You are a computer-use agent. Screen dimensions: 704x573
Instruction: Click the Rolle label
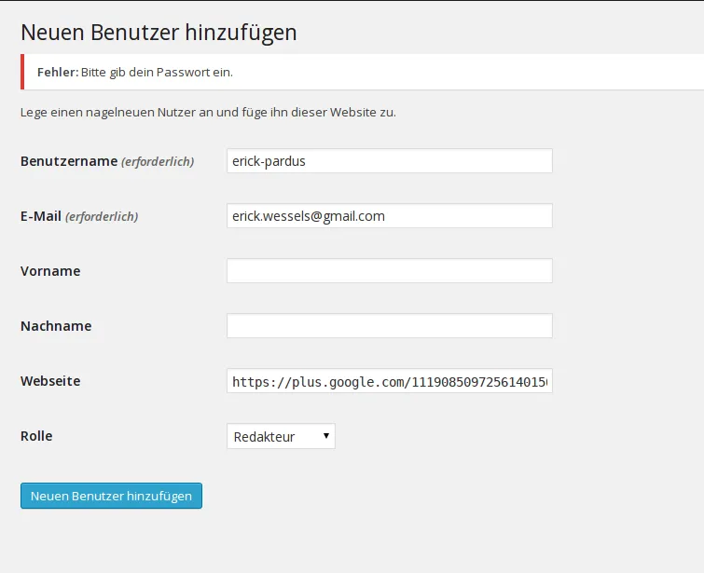point(36,436)
